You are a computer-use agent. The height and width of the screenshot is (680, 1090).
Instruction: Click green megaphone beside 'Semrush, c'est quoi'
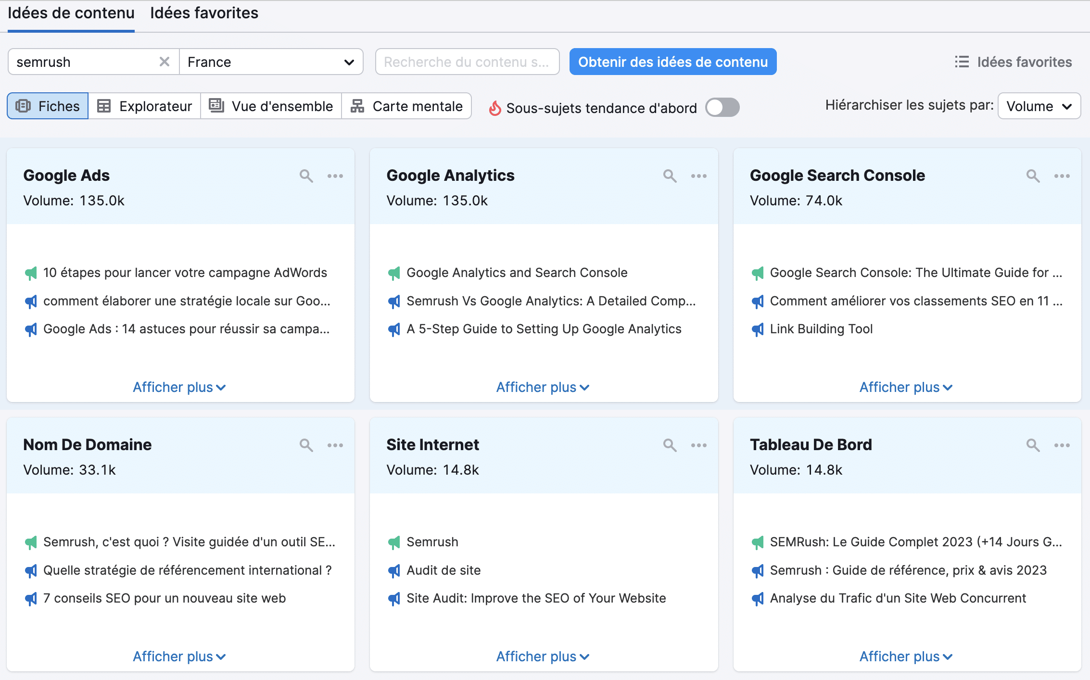point(31,543)
